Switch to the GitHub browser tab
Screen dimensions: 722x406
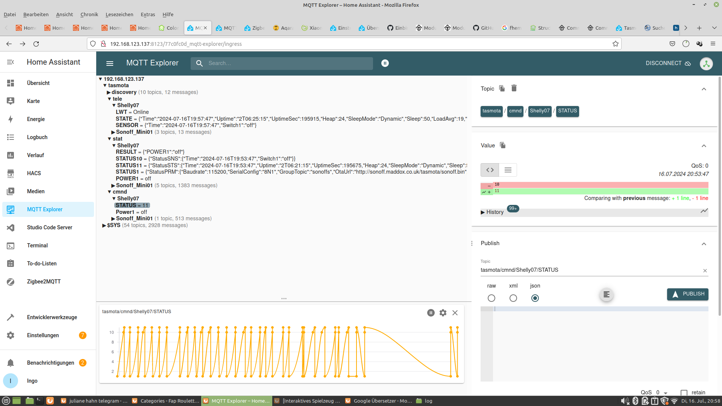click(x=482, y=28)
